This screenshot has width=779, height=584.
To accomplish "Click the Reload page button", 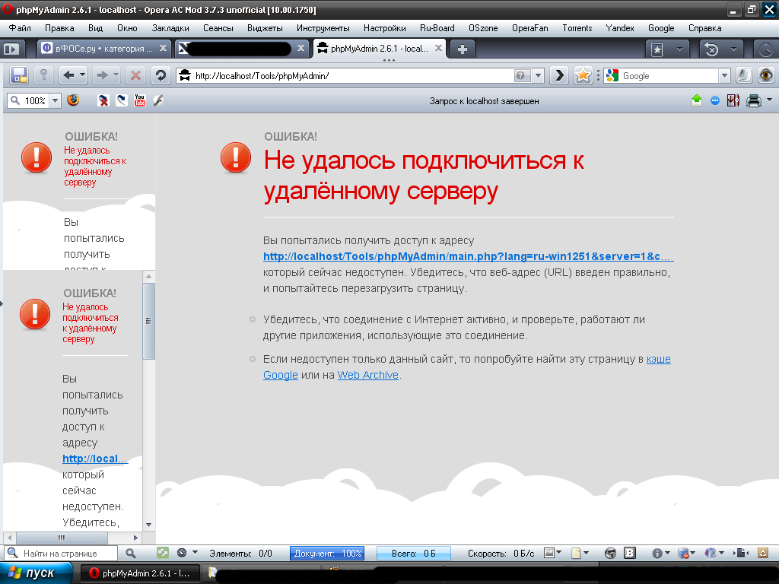I will click(161, 75).
